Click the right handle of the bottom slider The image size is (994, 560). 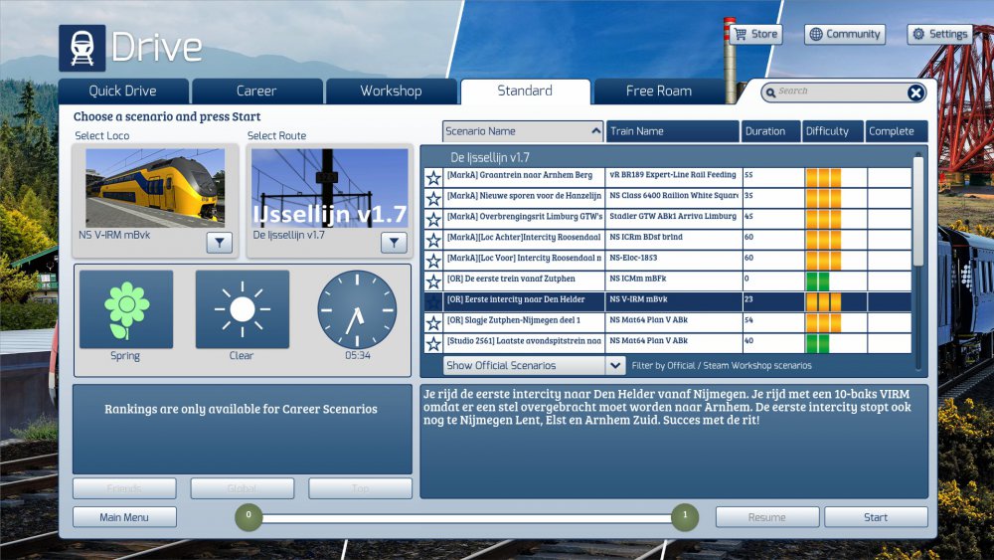pos(684,516)
